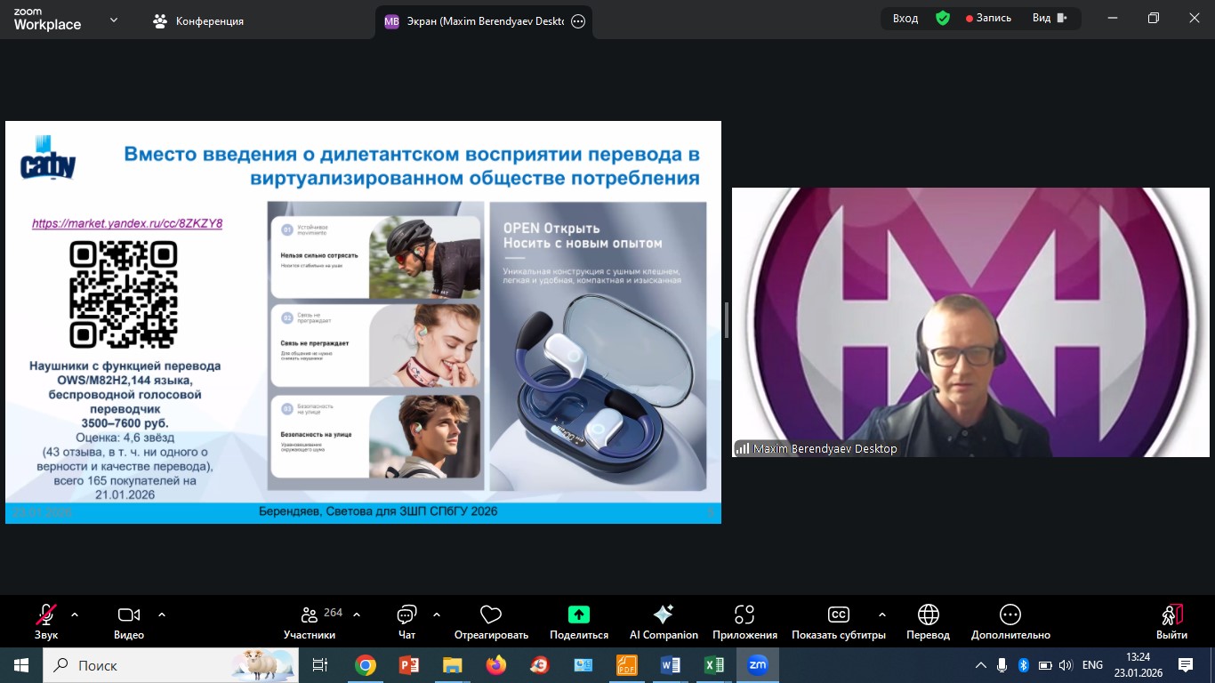Screen dimensions: 1215x683
Task: Expand the audio options arrow beside Звук
Action: coord(75,615)
